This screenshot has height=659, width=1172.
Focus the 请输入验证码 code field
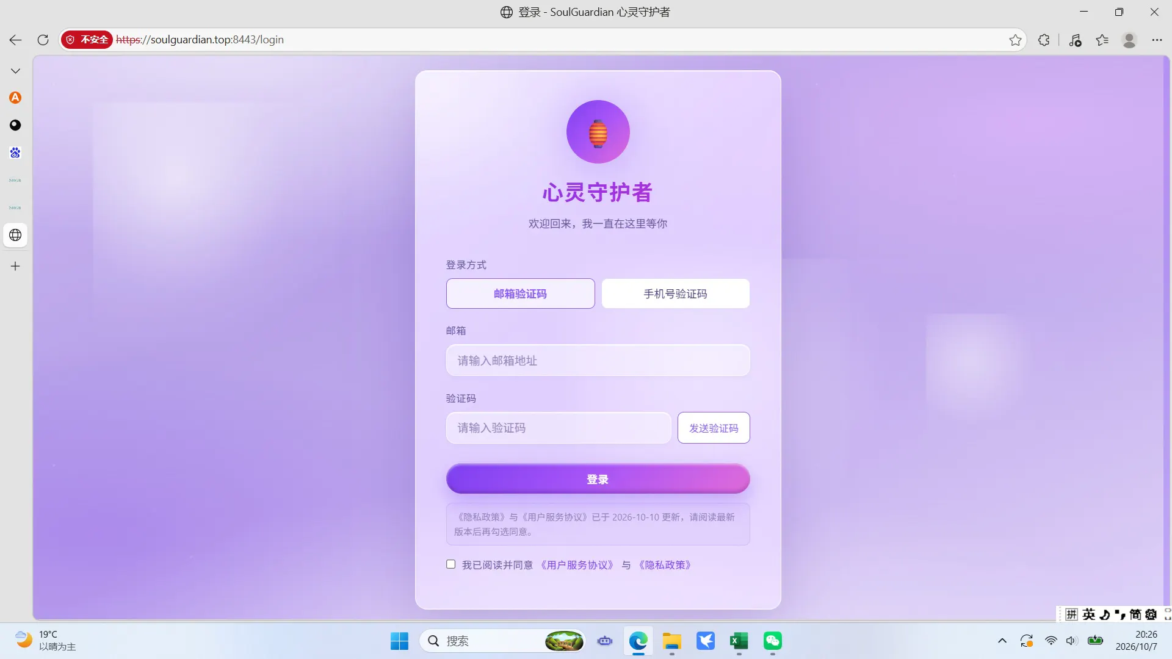click(x=559, y=428)
